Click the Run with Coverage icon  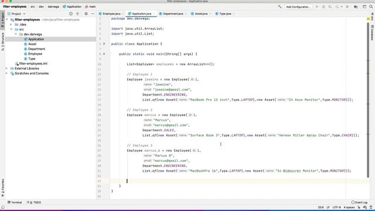click(x=330, y=6)
